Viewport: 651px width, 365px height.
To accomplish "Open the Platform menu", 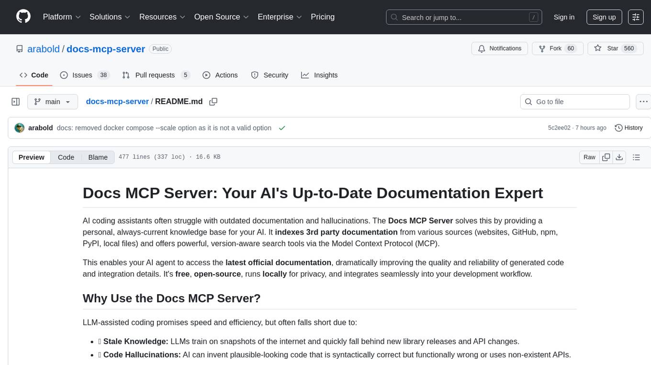I will tap(62, 17).
